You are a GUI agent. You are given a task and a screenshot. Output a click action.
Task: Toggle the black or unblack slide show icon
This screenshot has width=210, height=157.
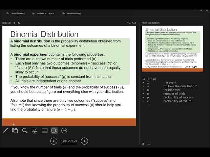tap(34, 131)
